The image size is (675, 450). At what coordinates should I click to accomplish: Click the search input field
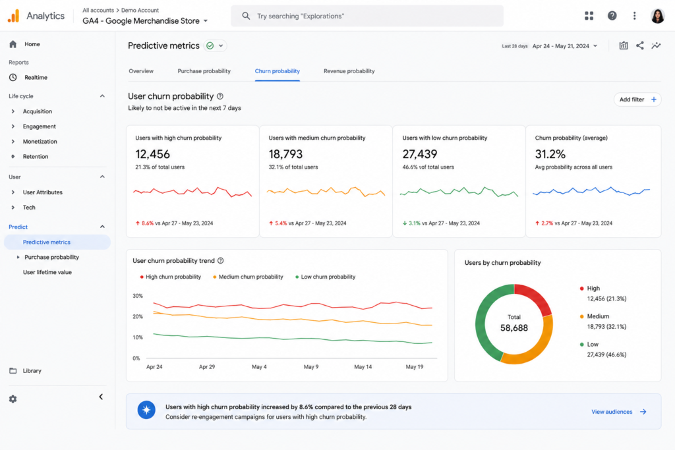(x=367, y=16)
